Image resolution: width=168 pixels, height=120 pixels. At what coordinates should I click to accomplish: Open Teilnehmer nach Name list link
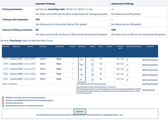click(x=25, y=98)
